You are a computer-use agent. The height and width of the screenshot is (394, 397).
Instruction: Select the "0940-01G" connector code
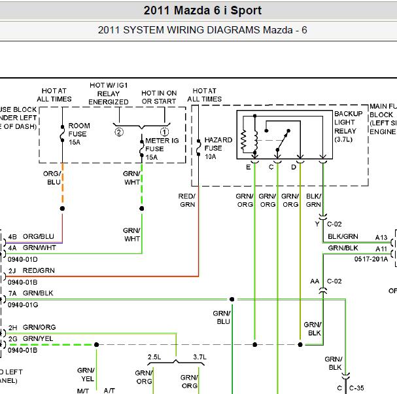(23, 304)
